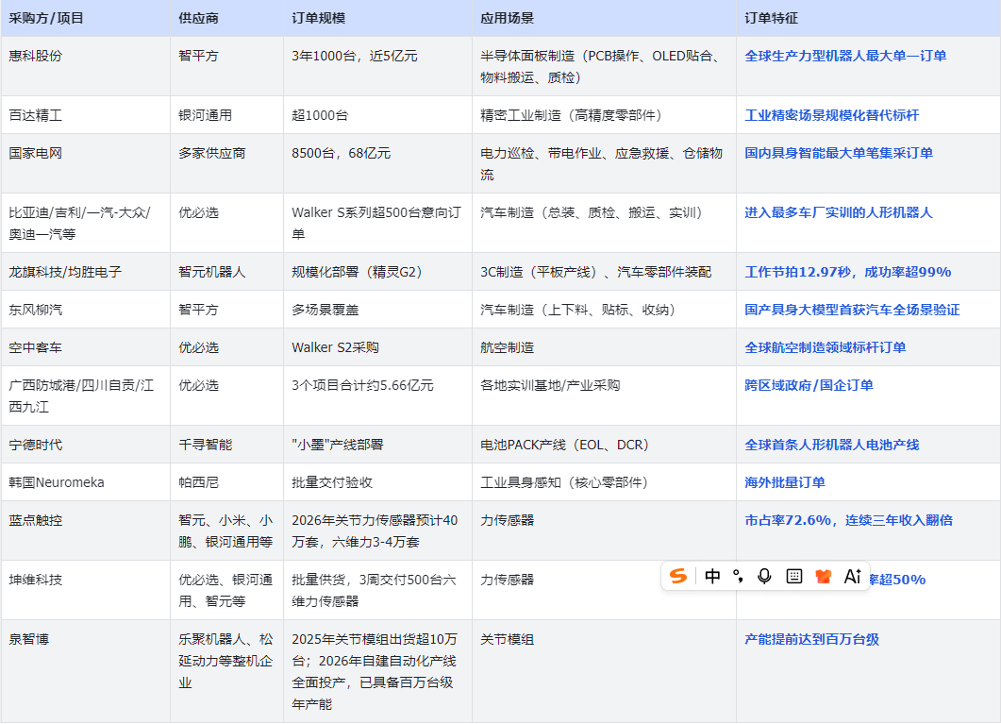1001x724 pixels.
Task: Toggle punctuation mode in IME toolbar
Action: point(738,576)
